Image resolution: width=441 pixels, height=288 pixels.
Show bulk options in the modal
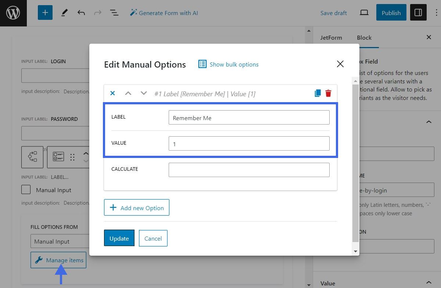pos(234,64)
